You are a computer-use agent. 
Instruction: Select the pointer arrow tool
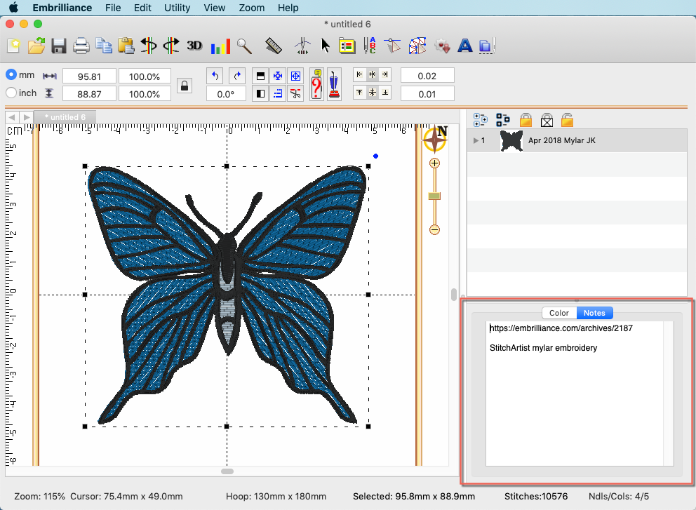pos(325,45)
